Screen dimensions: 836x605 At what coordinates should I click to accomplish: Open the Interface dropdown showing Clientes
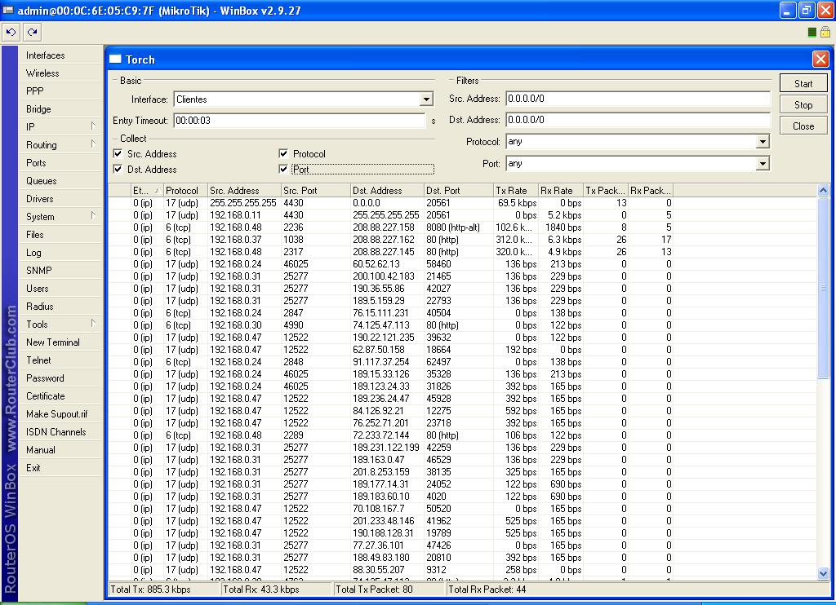426,99
